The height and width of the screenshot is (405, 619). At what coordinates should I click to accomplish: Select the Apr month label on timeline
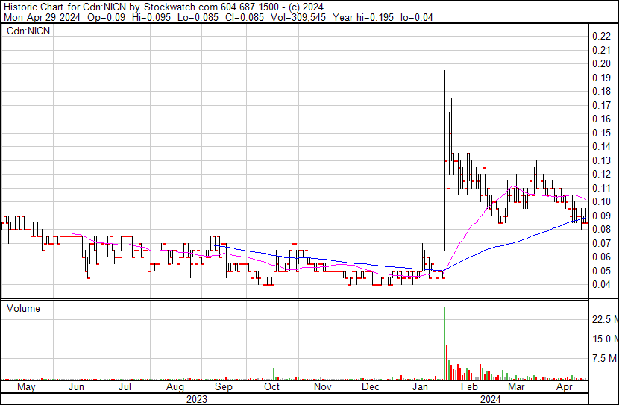tap(565, 387)
